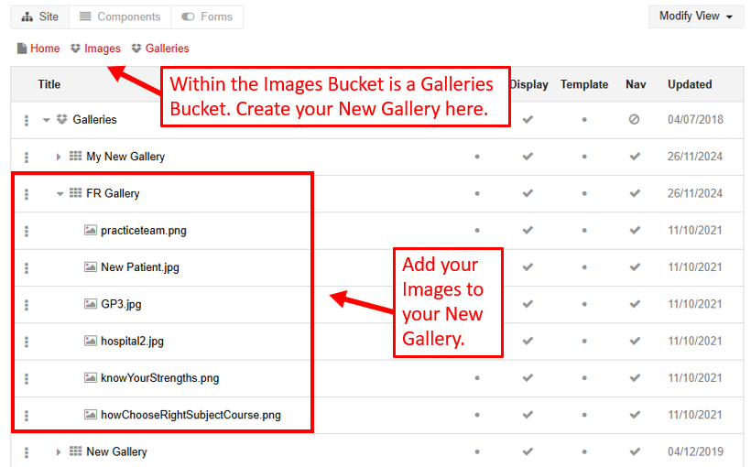This screenshot has height=467, width=751.
Task: Click the bucket icon before Images breadcrumb
Action: tap(75, 49)
